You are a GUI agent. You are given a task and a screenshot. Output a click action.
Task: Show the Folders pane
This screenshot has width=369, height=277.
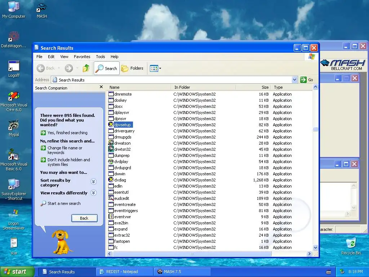point(132,68)
